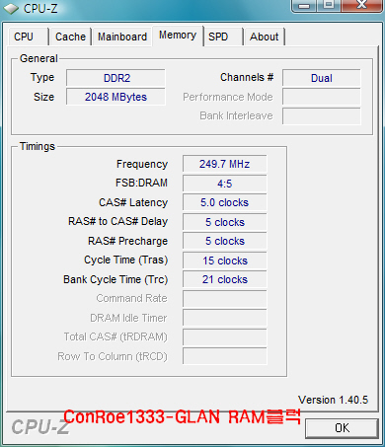
Task: Click the 5.0 clocks CAS# Latency value
Action: 225,202
